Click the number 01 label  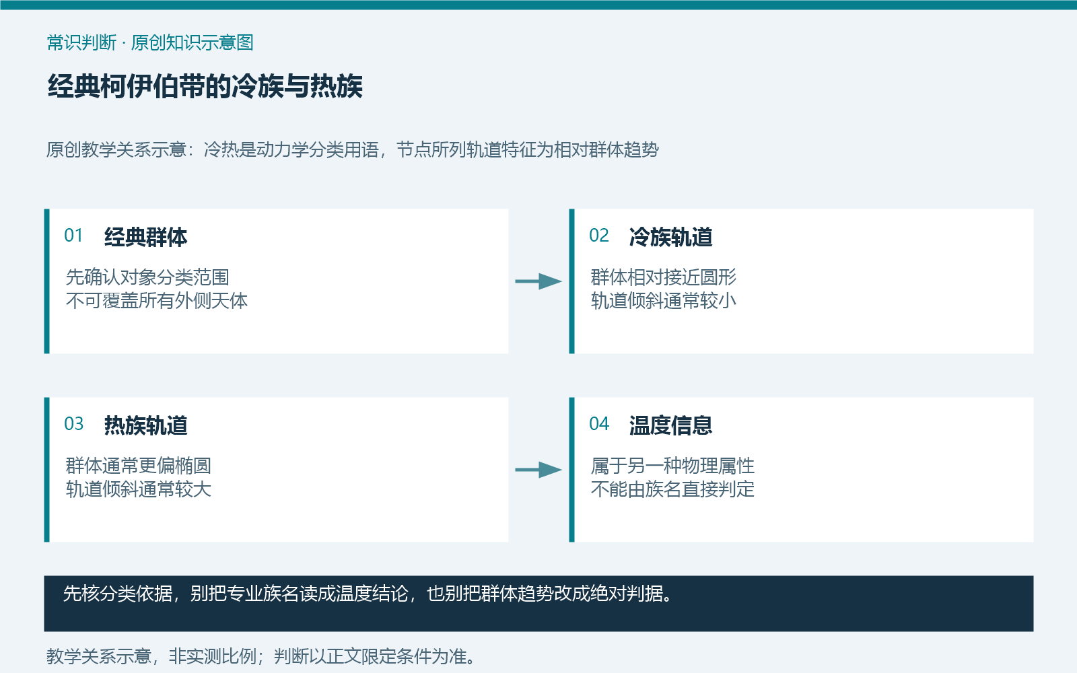click(73, 236)
